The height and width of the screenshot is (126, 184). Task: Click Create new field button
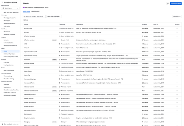[x=176, y=4]
